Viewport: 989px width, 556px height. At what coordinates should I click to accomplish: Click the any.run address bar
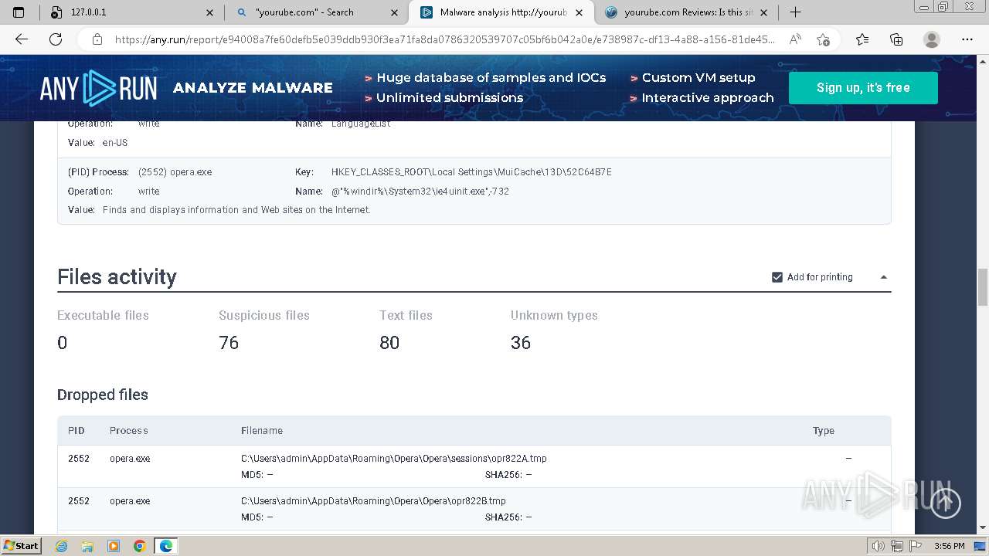(x=444, y=39)
